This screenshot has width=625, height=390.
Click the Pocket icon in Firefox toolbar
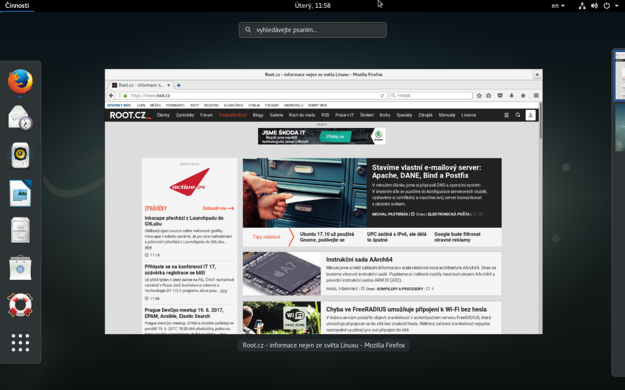[x=500, y=95]
